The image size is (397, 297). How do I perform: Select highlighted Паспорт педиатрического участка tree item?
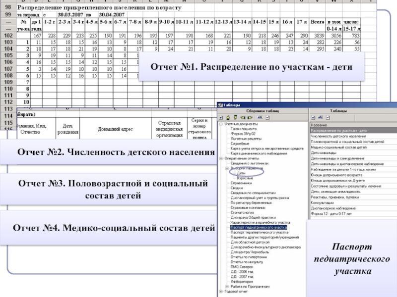click(259, 228)
